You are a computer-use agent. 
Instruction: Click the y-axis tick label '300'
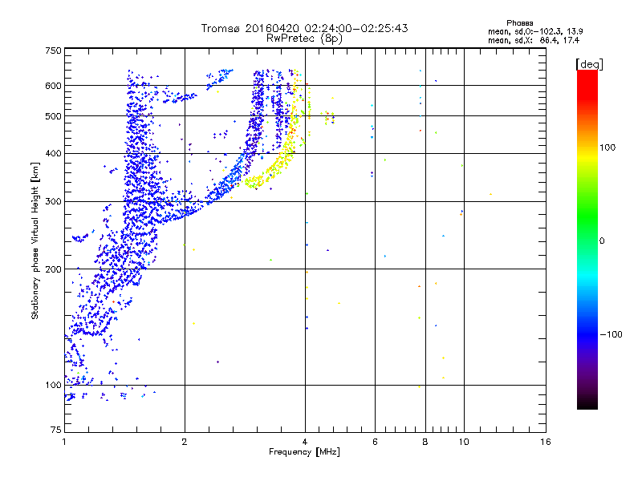(x=53, y=202)
